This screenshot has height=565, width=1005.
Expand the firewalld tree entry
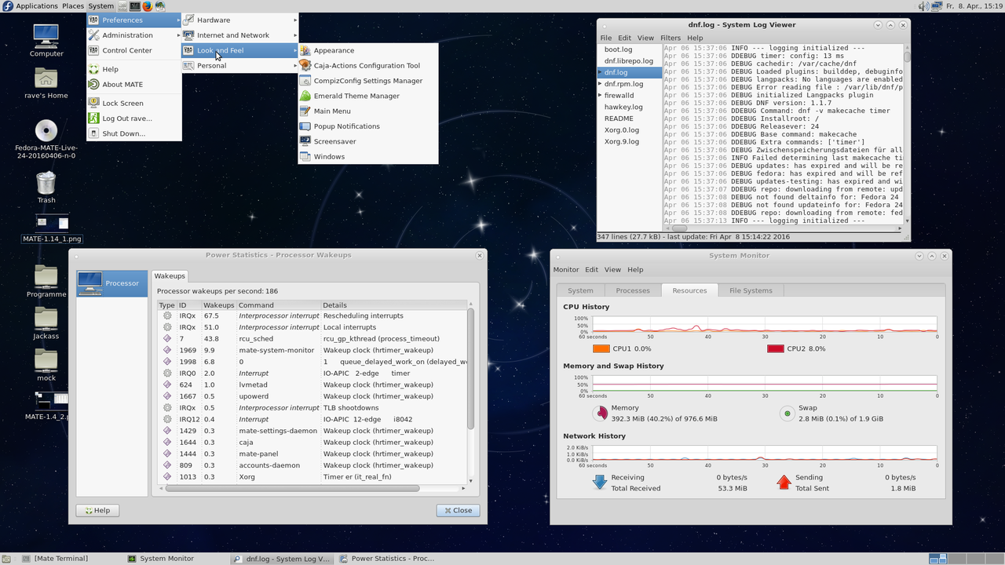(x=600, y=96)
